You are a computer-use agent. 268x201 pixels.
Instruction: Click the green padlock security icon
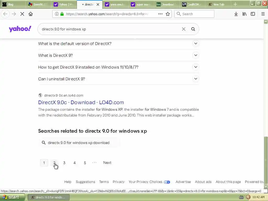62,14
